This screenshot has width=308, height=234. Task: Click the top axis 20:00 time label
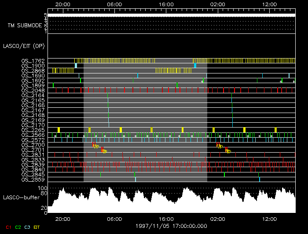click(62, 4)
